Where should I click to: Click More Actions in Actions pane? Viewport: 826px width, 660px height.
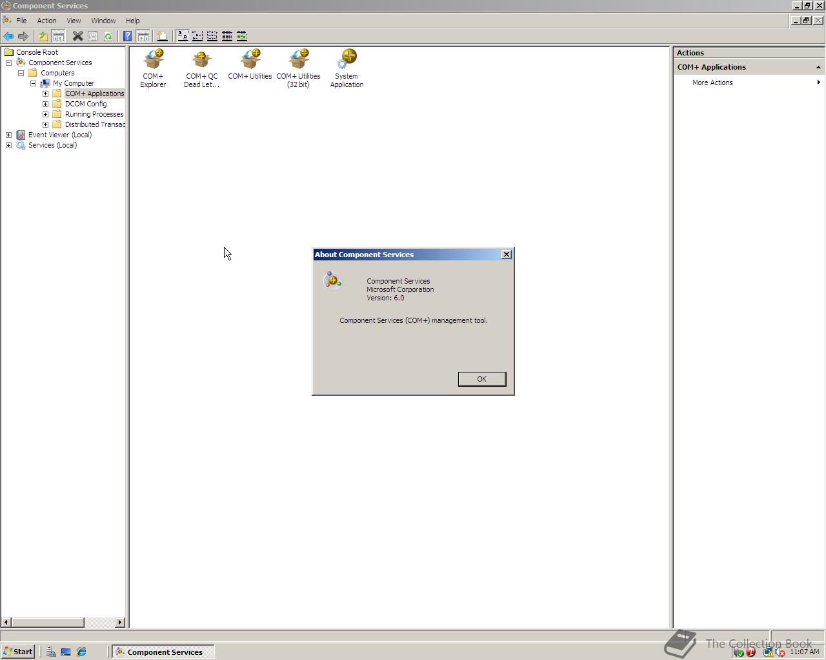(712, 82)
